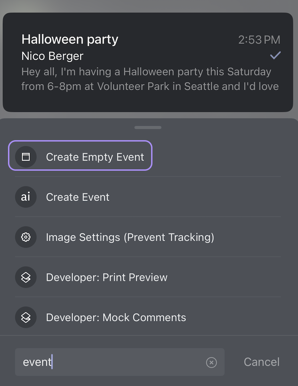The image size is (298, 386).
Task: Choose the Create Event AI command
Action: (148, 197)
